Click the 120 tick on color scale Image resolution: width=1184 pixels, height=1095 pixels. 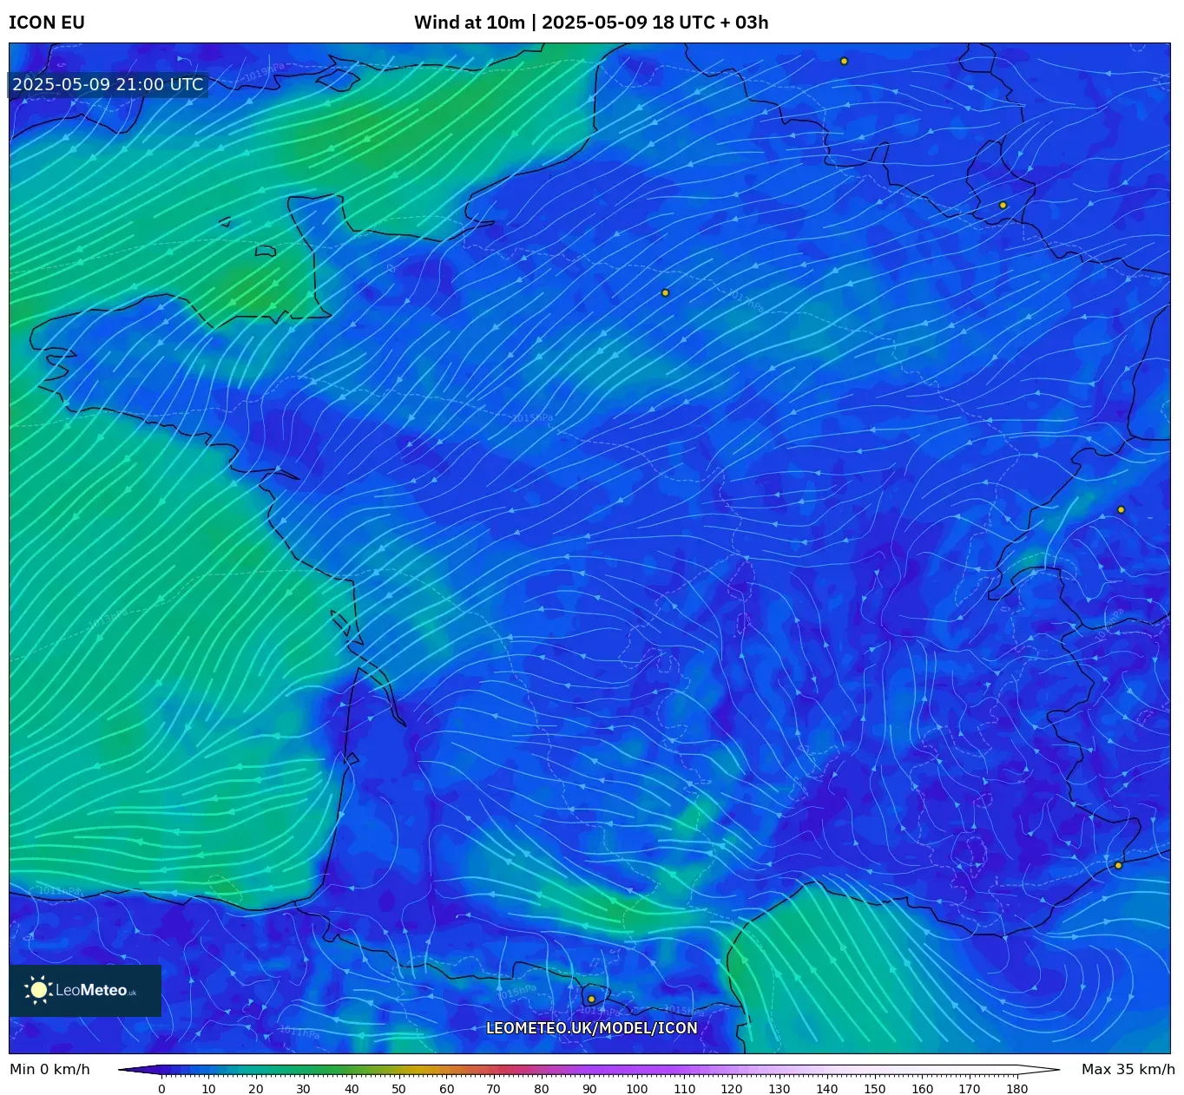tap(732, 1089)
